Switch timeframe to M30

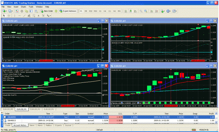click(95, 11)
